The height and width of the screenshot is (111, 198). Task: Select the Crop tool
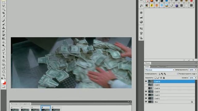click(4, 13)
